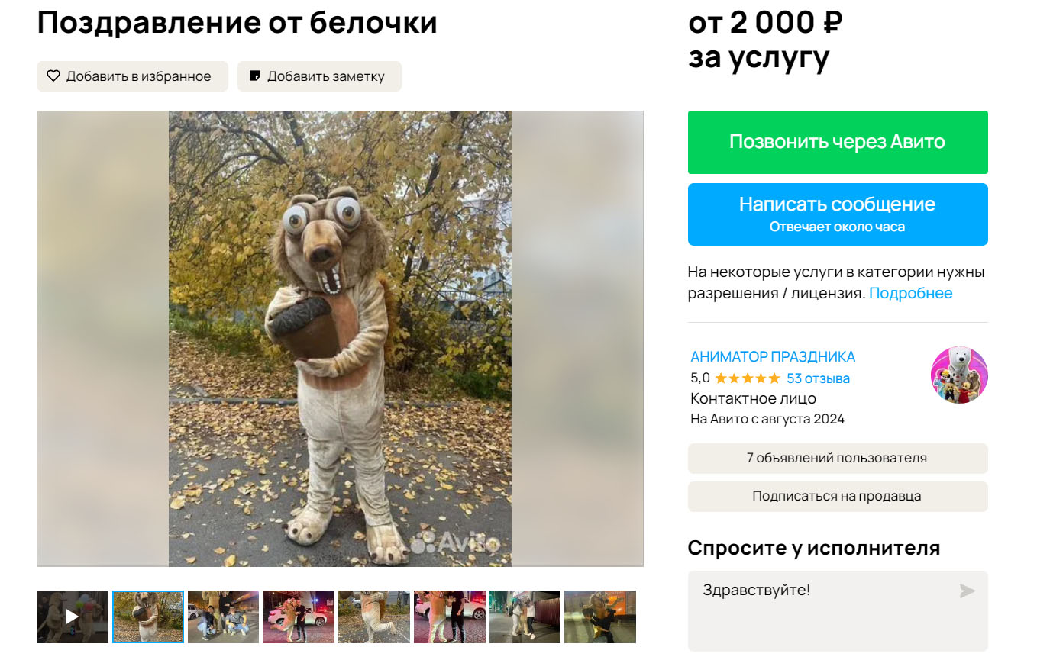Subscribe via Подписаться на продавца button
Image resolution: width=1037 pixels, height=660 pixels.
click(838, 497)
